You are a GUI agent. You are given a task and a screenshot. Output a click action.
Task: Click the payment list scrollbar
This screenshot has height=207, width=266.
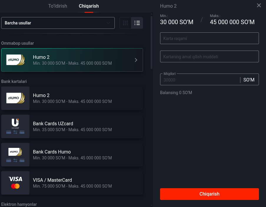152,42
